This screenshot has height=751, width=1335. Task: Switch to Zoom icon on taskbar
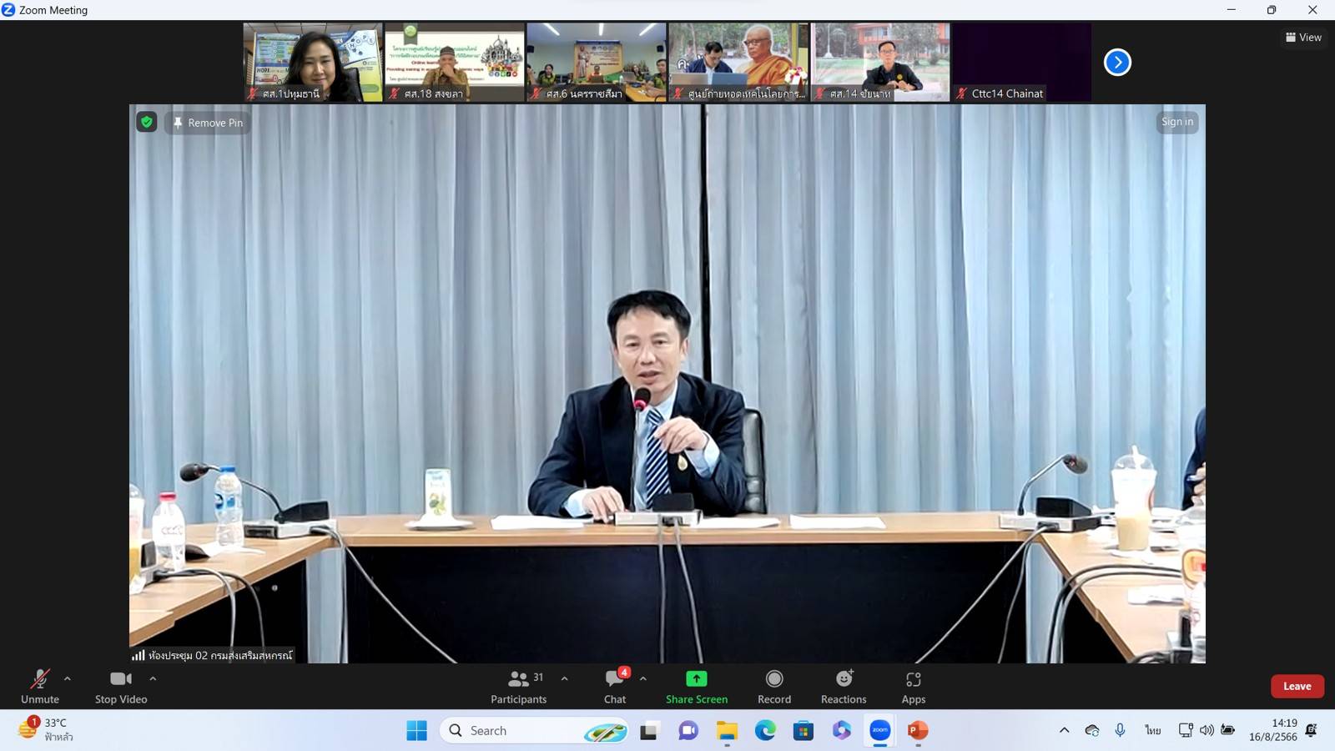coord(880,731)
